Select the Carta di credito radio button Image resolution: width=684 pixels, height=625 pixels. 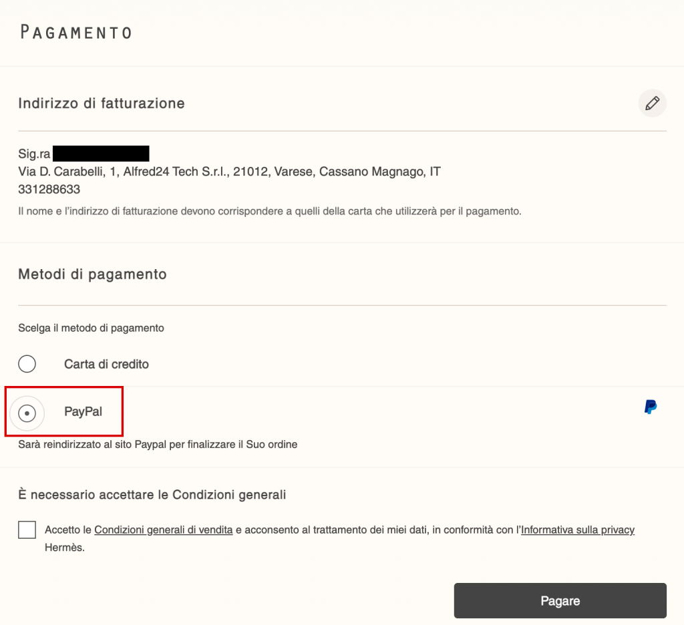(27, 364)
